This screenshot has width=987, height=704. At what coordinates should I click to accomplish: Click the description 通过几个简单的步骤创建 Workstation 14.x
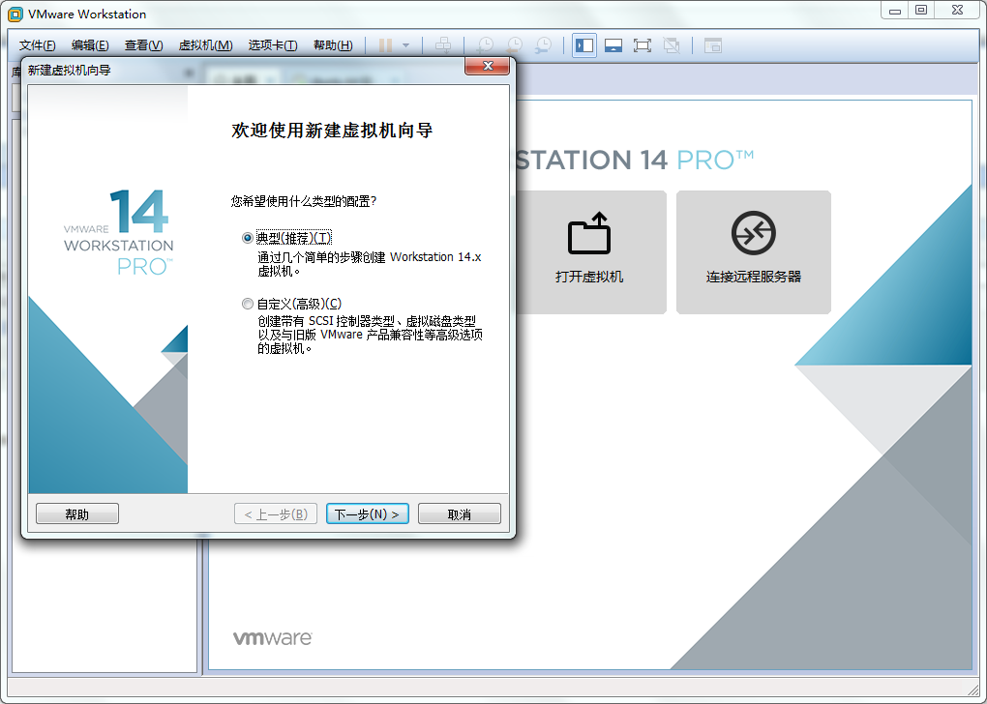[370, 257]
